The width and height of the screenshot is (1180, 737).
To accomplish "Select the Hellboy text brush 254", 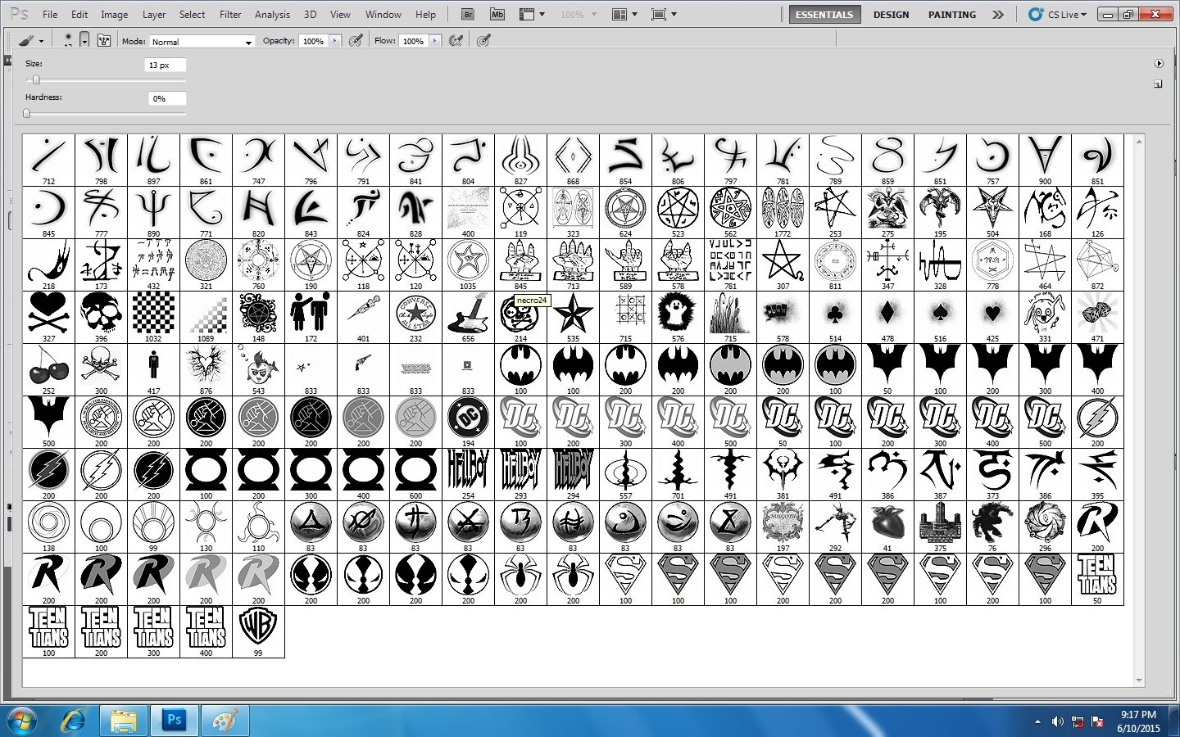I will click(468, 474).
